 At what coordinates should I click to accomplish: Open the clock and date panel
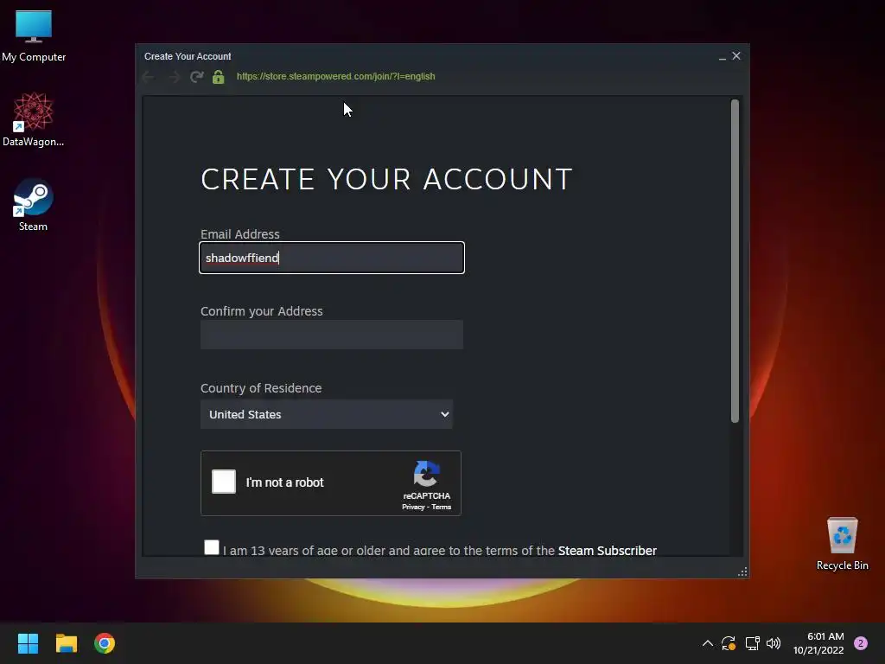pyautogui.click(x=818, y=643)
